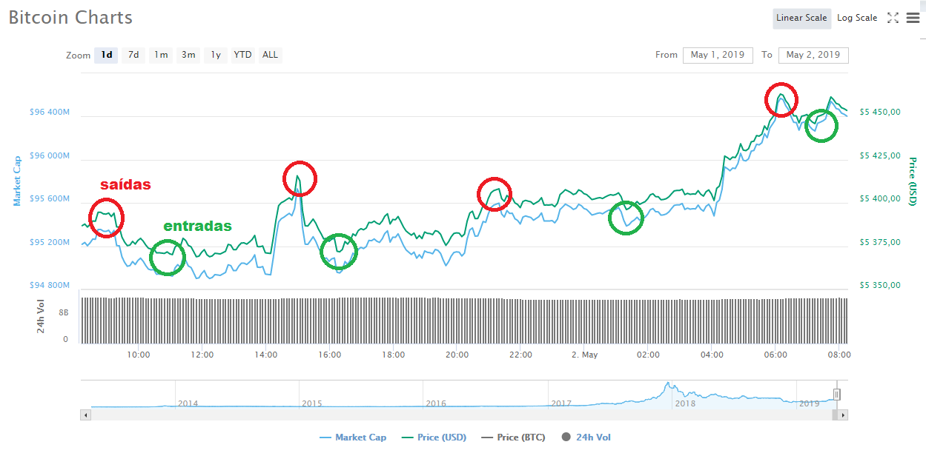Set zoom range to 1d

(x=107, y=55)
